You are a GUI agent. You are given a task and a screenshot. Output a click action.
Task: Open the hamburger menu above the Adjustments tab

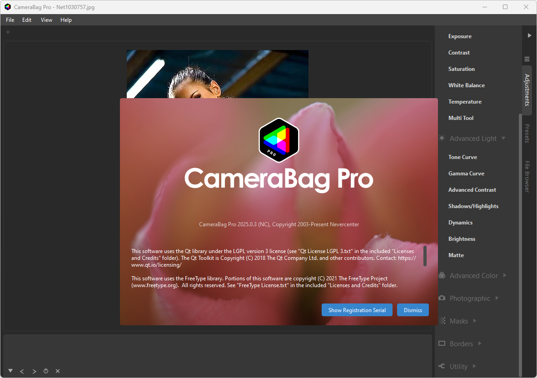click(x=527, y=59)
